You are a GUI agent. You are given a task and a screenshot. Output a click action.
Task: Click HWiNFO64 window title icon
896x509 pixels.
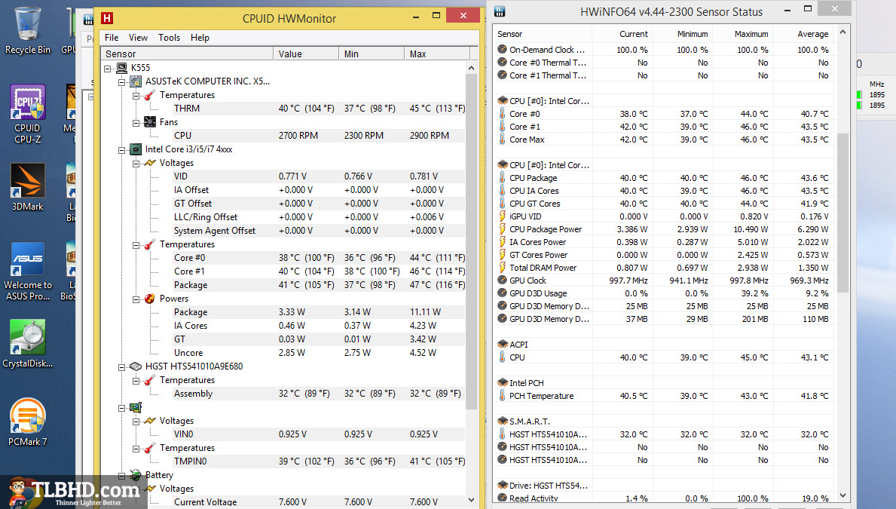tap(500, 11)
